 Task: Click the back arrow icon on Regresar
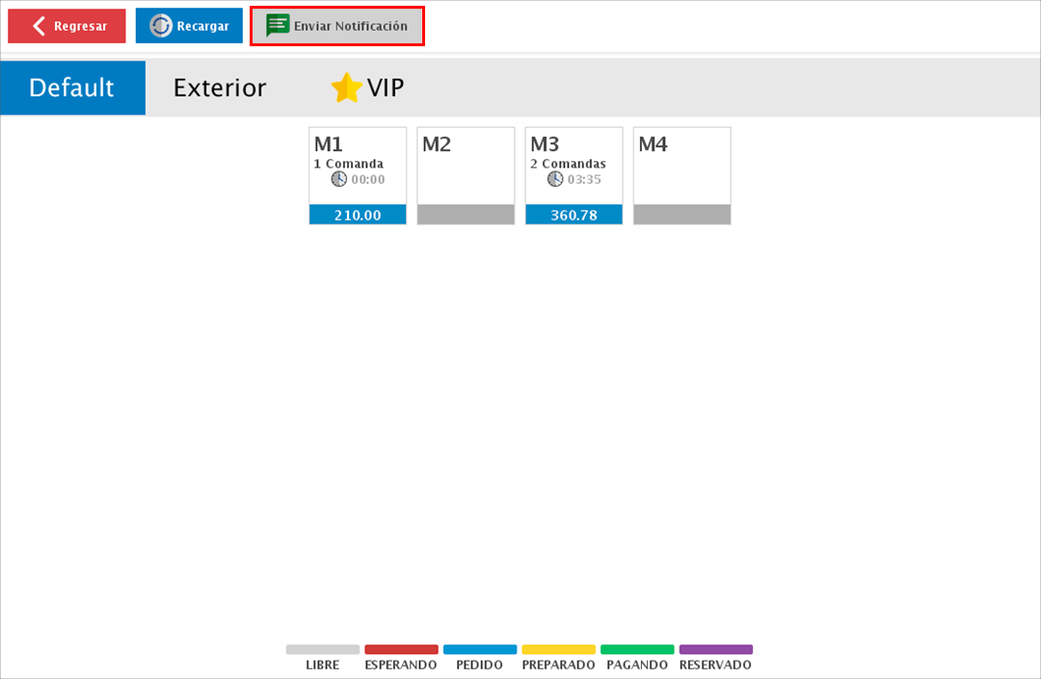point(39,26)
